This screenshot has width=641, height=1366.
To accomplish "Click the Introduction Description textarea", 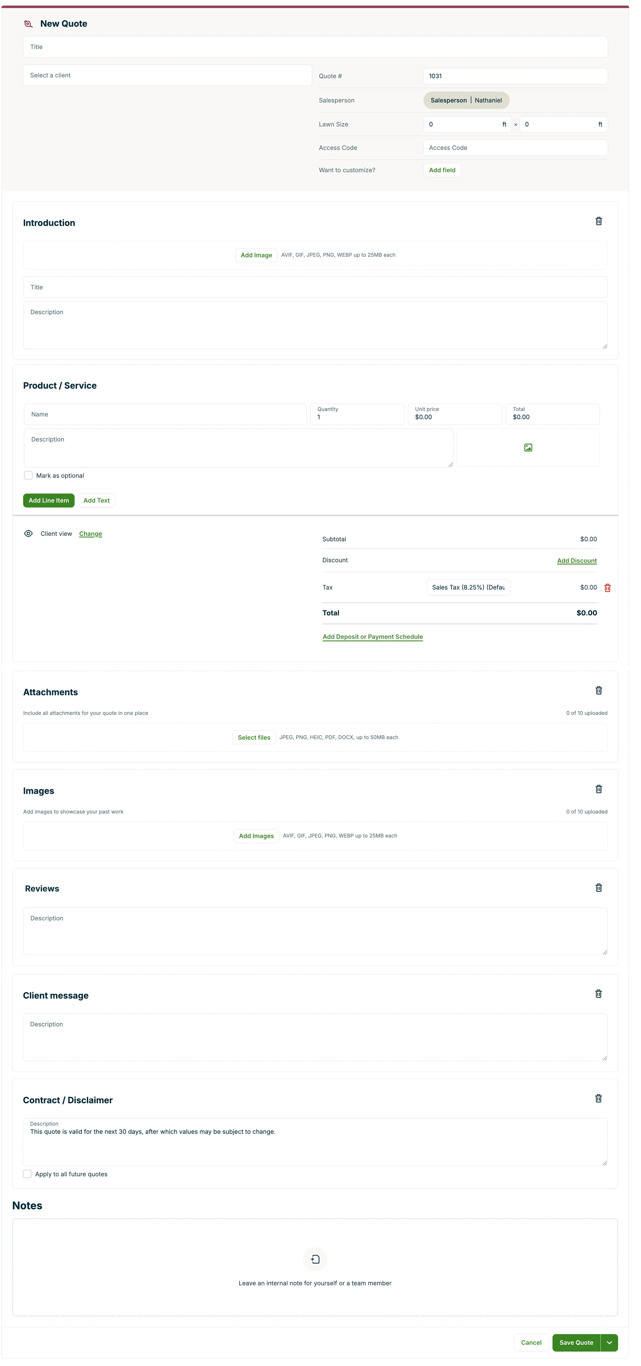I will (x=315, y=325).
